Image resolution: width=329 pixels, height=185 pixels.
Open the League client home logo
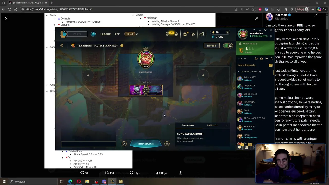[x=63, y=34]
